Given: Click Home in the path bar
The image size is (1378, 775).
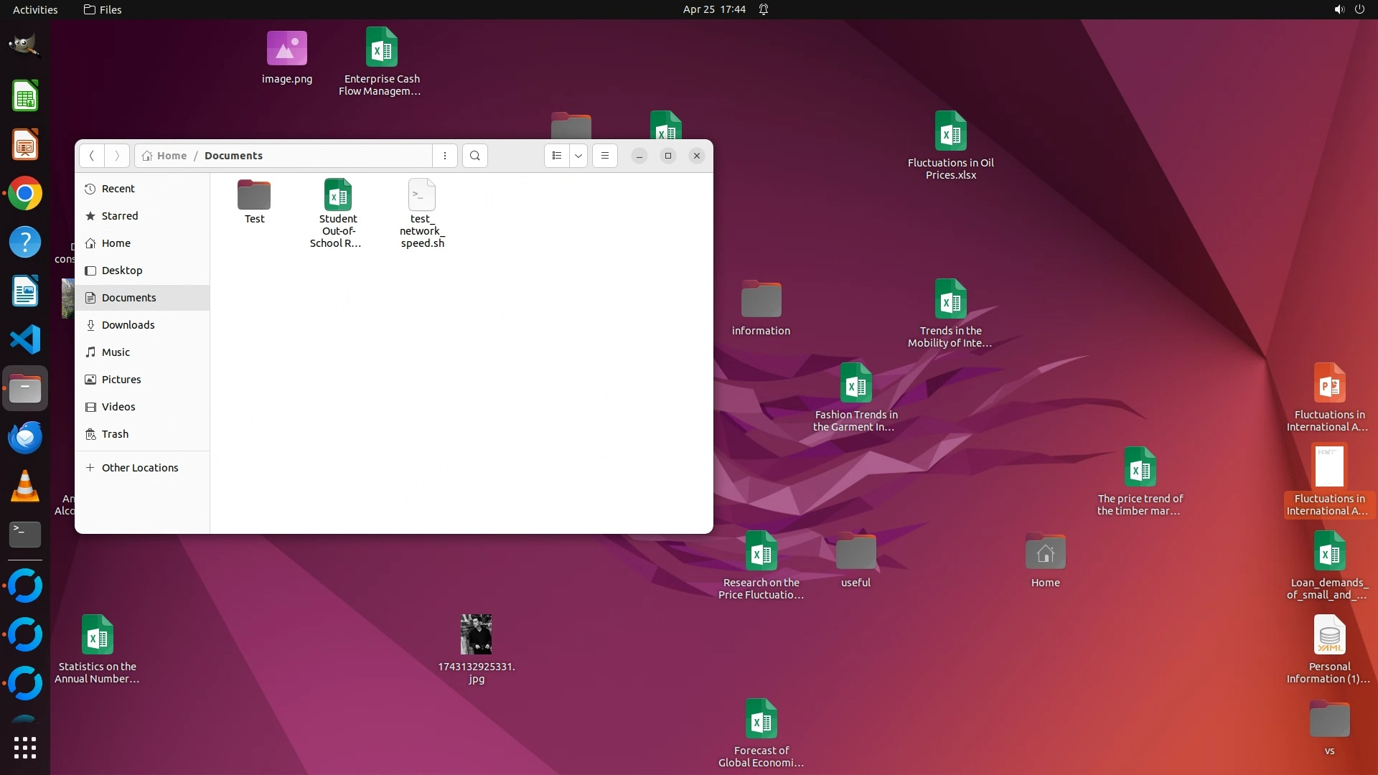Looking at the screenshot, I should (x=171, y=156).
